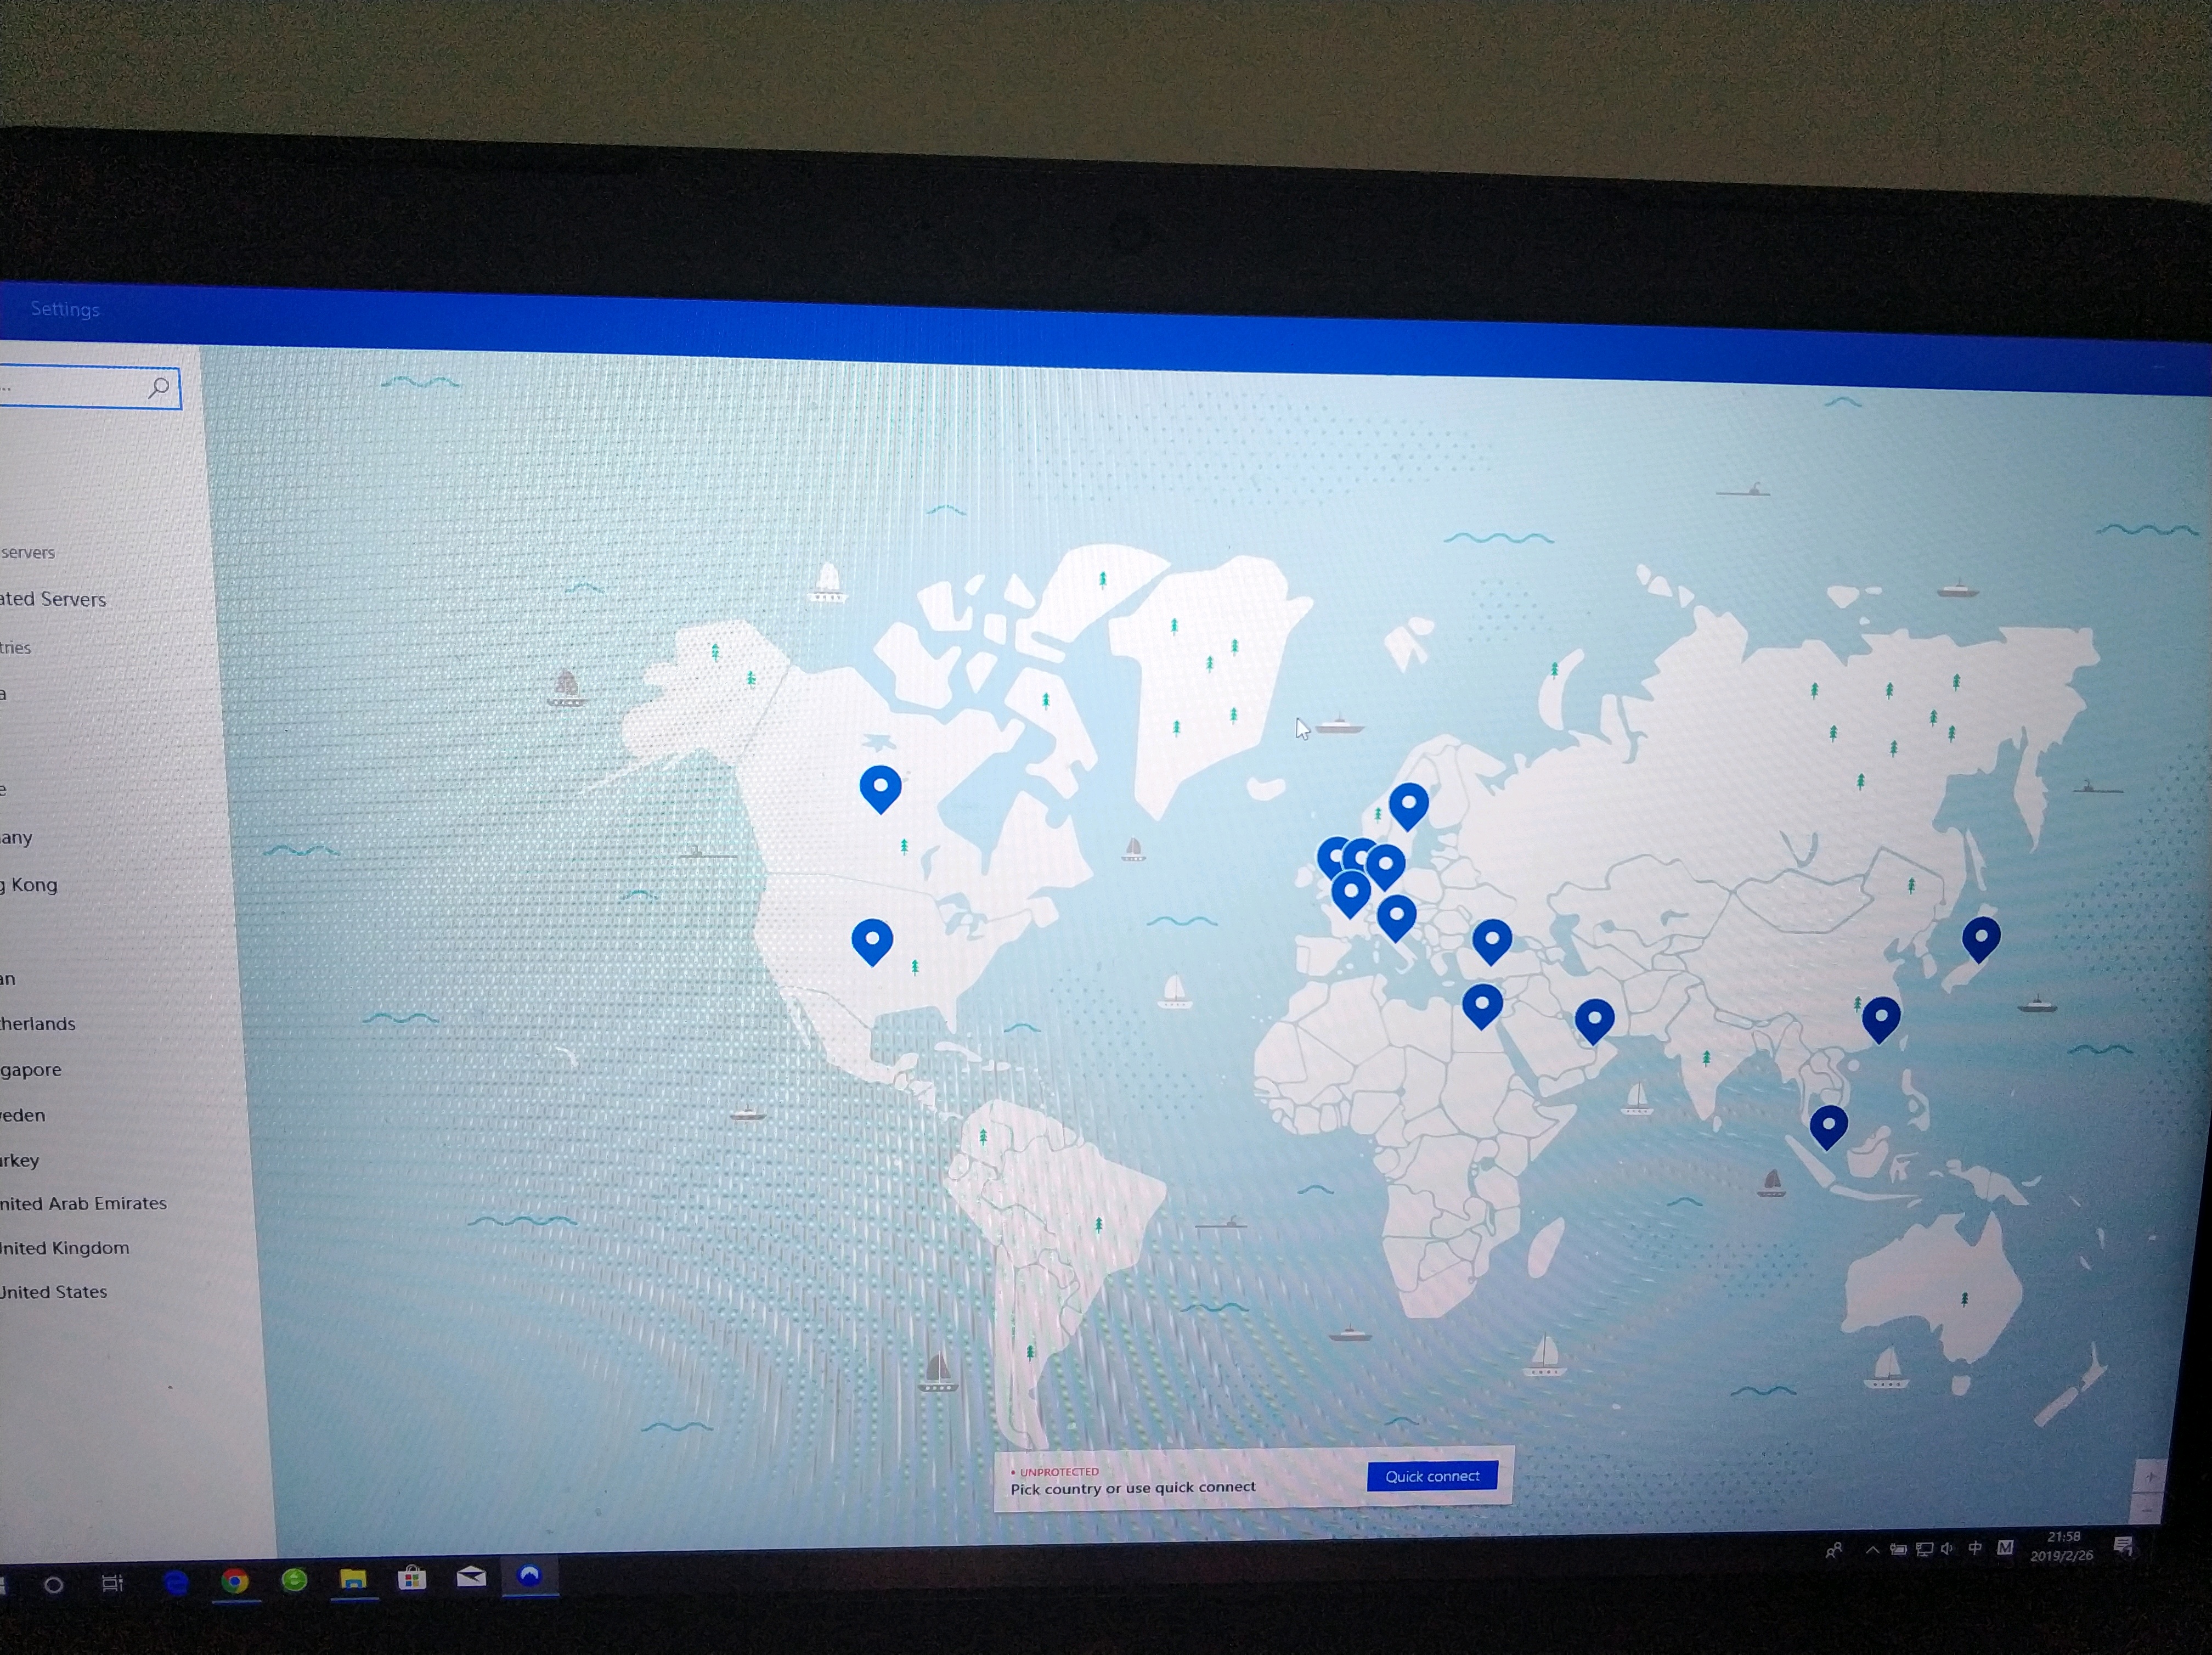Choose United Kingdom from country list

pos(65,1248)
